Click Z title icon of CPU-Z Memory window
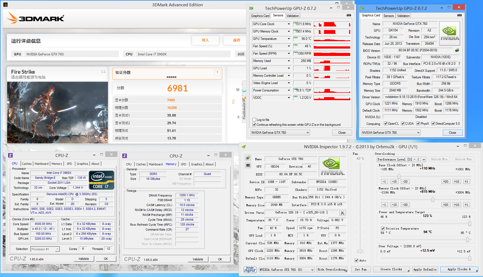This screenshot has width=483, height=277. click(x=125, y=156)
